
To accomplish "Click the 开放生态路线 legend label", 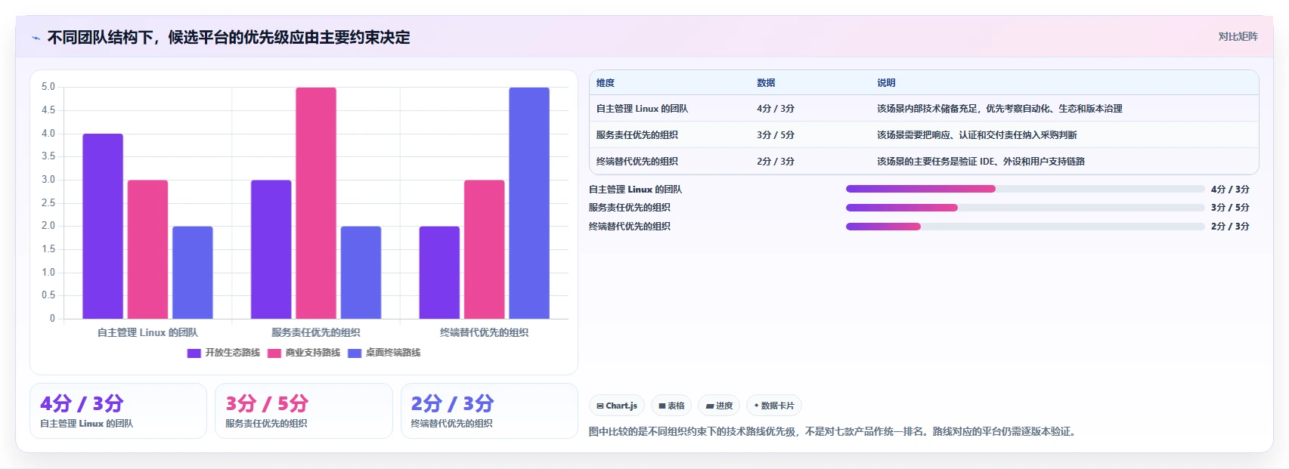I will click(x=232, y=353).
